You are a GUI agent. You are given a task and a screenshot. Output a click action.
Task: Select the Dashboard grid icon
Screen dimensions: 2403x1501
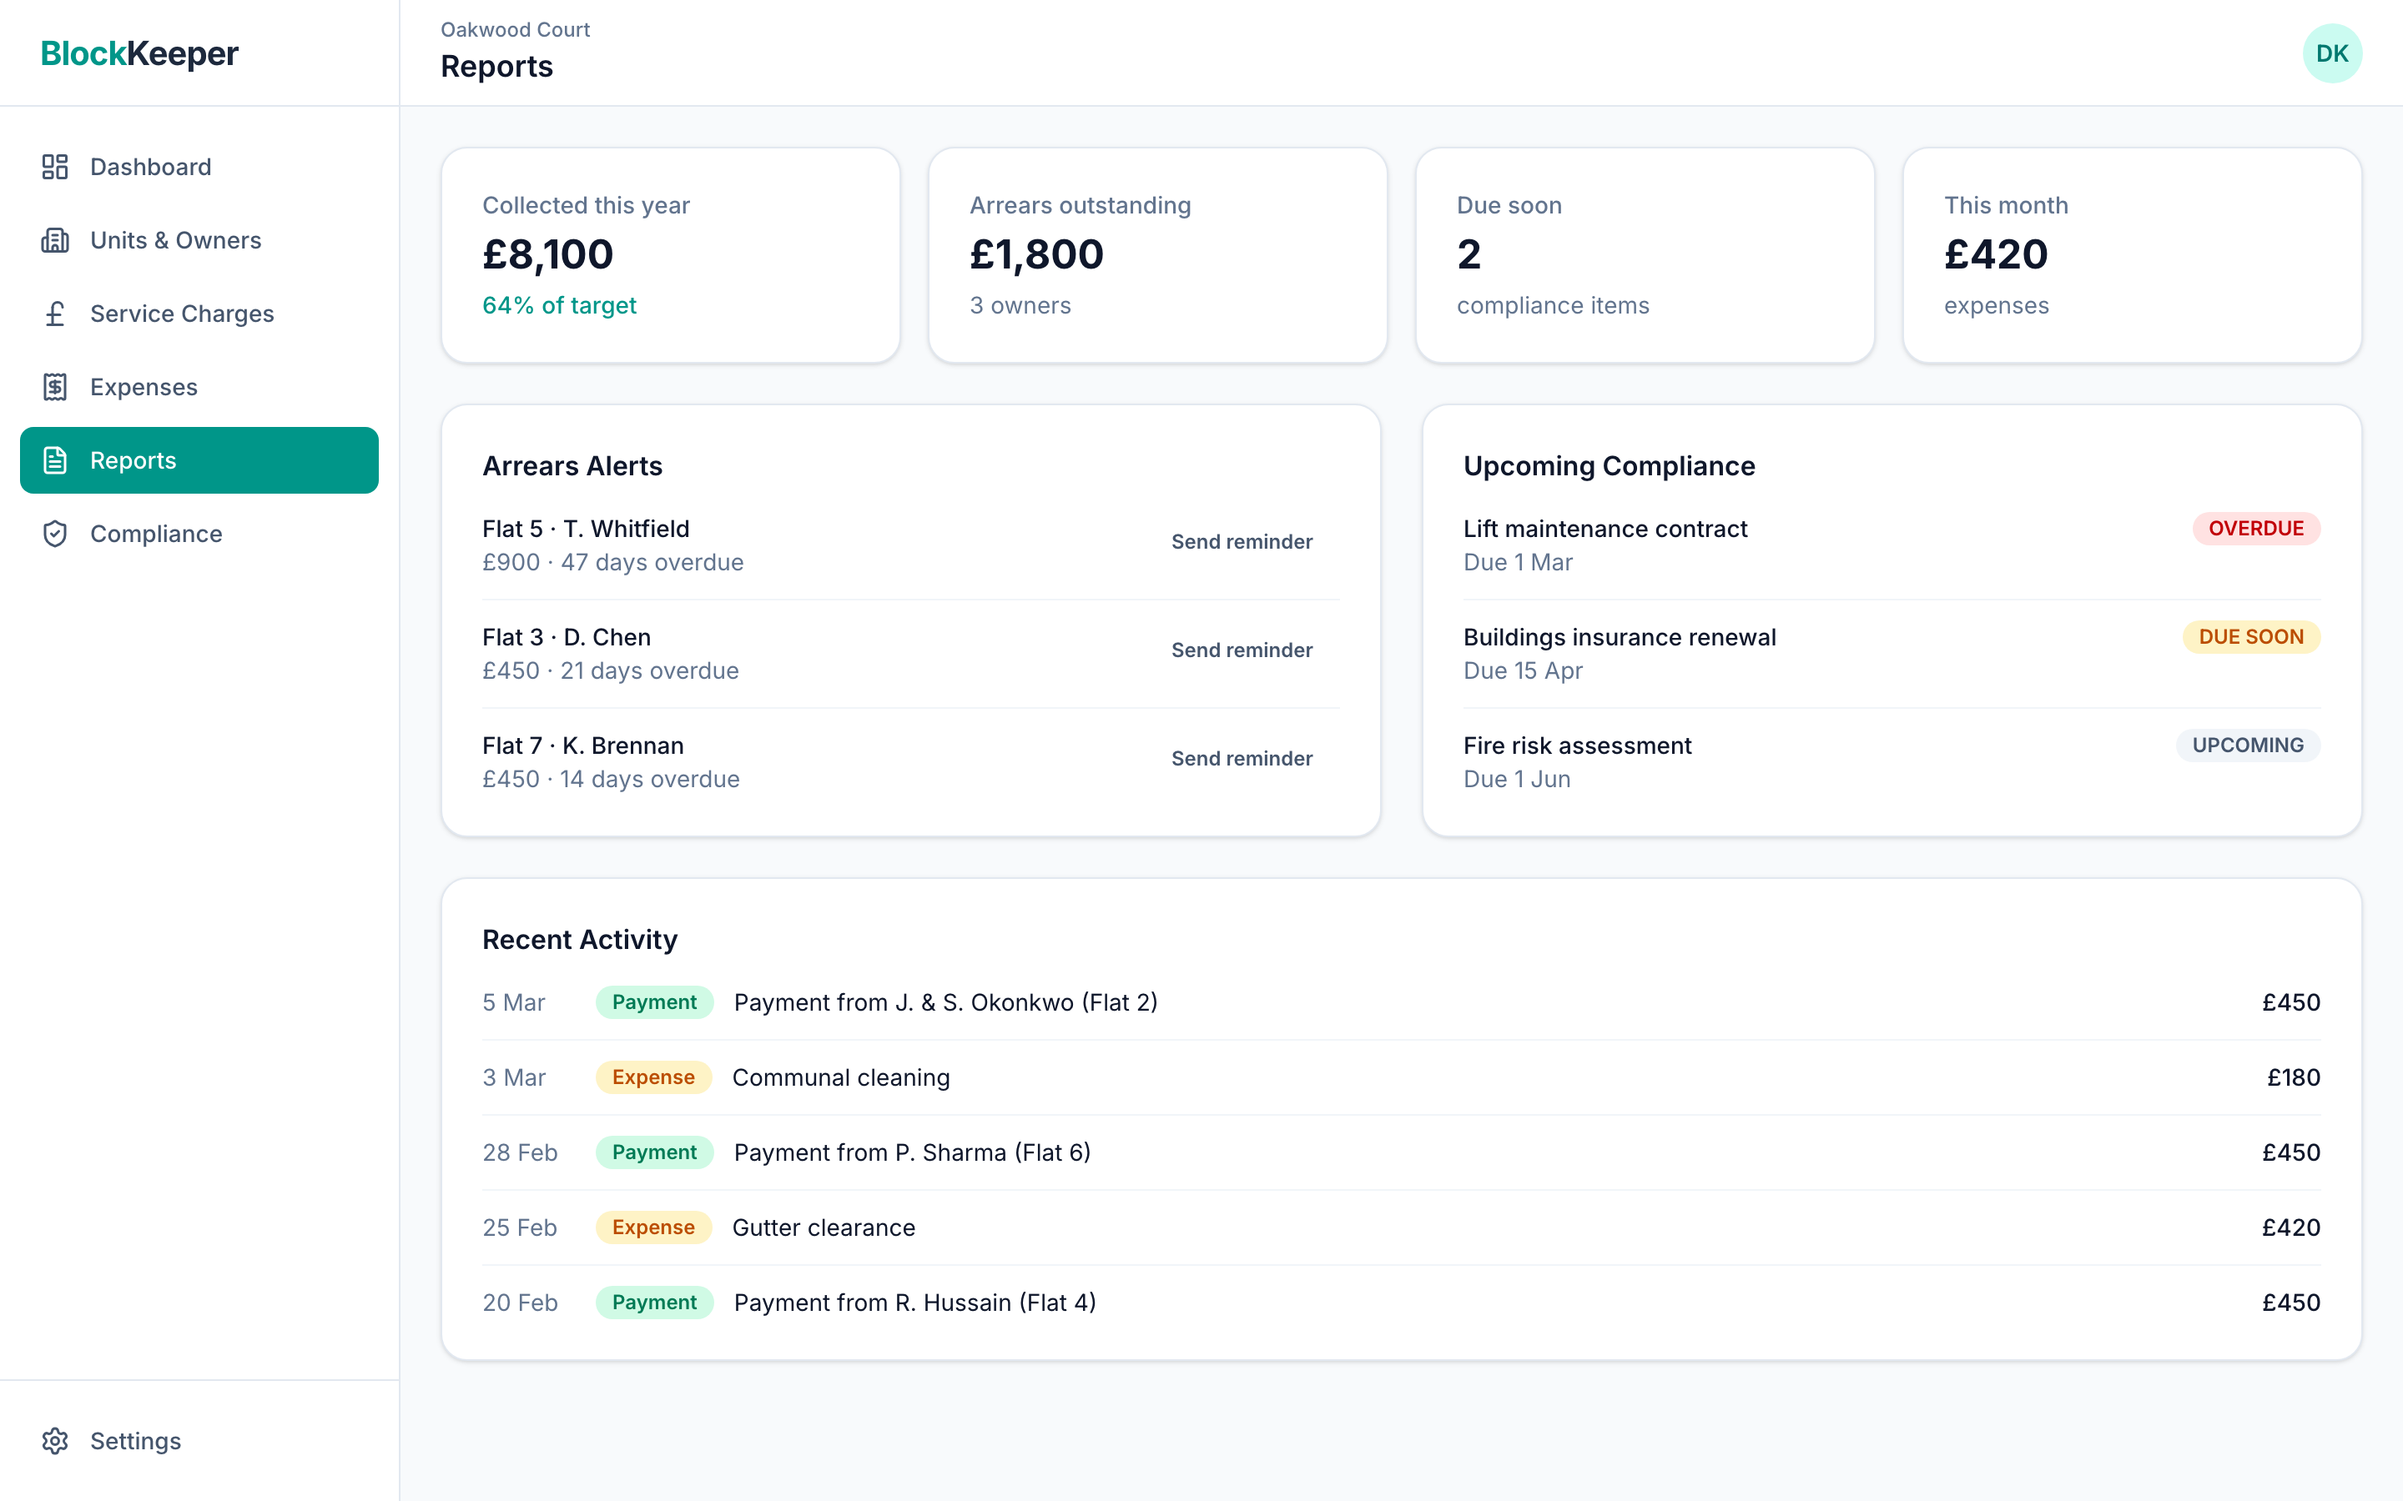[x=54, y=167]
